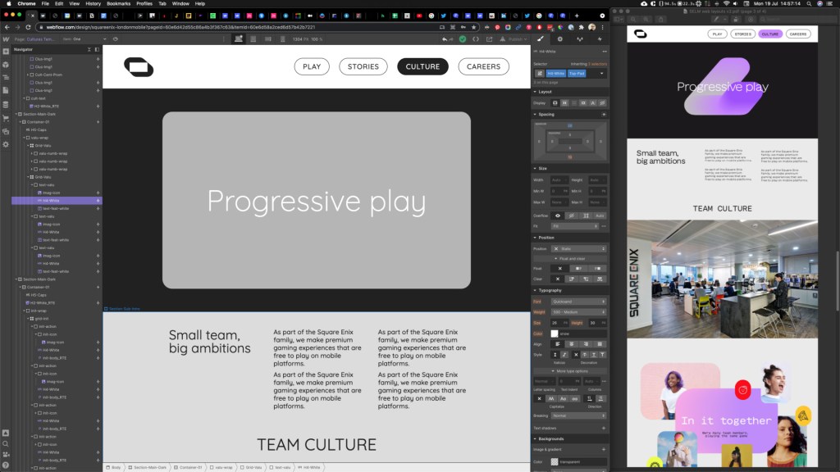Collapse the Typography section

click(550, 290)
